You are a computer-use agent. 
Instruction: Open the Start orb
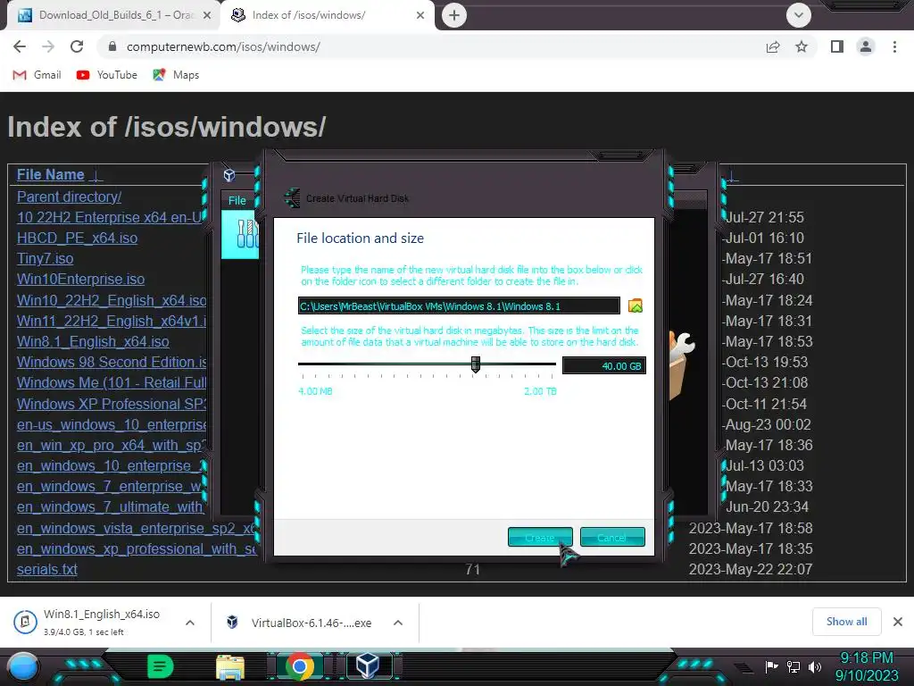click(23, 667)
